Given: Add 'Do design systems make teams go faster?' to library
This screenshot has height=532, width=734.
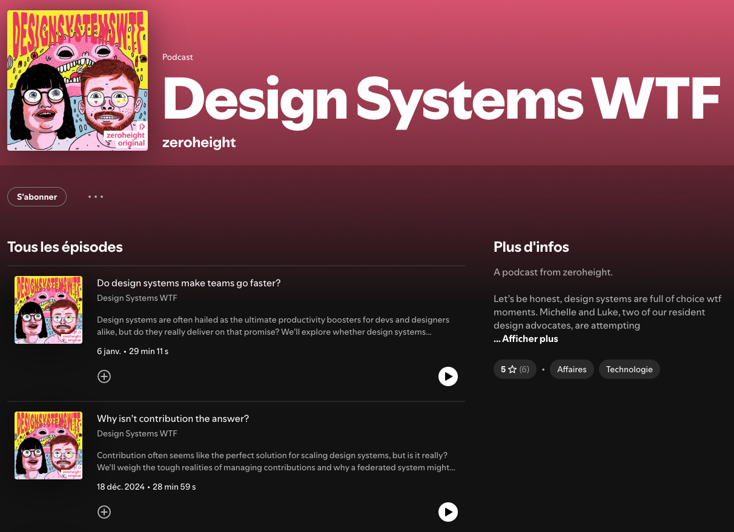Looking at the screenshot, I should pos(104,376).
